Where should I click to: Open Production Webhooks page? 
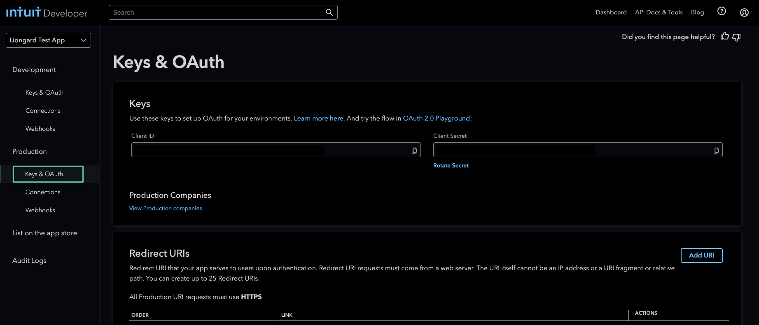40,210
